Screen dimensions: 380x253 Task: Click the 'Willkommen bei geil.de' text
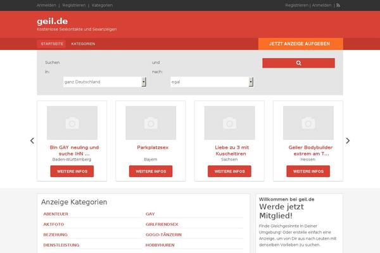[x=286, y=199]
